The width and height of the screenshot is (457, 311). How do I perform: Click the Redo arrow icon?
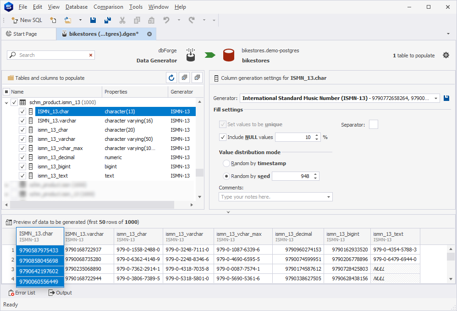(192, 20)
